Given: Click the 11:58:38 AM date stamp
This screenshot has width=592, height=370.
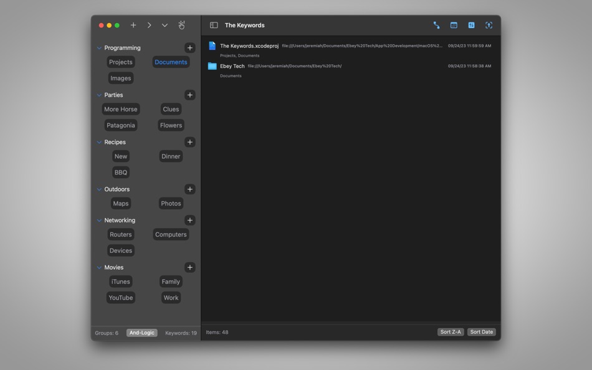Looking at the screenshot, I should (469, 66).
